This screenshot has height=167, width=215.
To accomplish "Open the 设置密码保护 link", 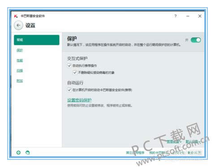I will [x=79, y=100].
